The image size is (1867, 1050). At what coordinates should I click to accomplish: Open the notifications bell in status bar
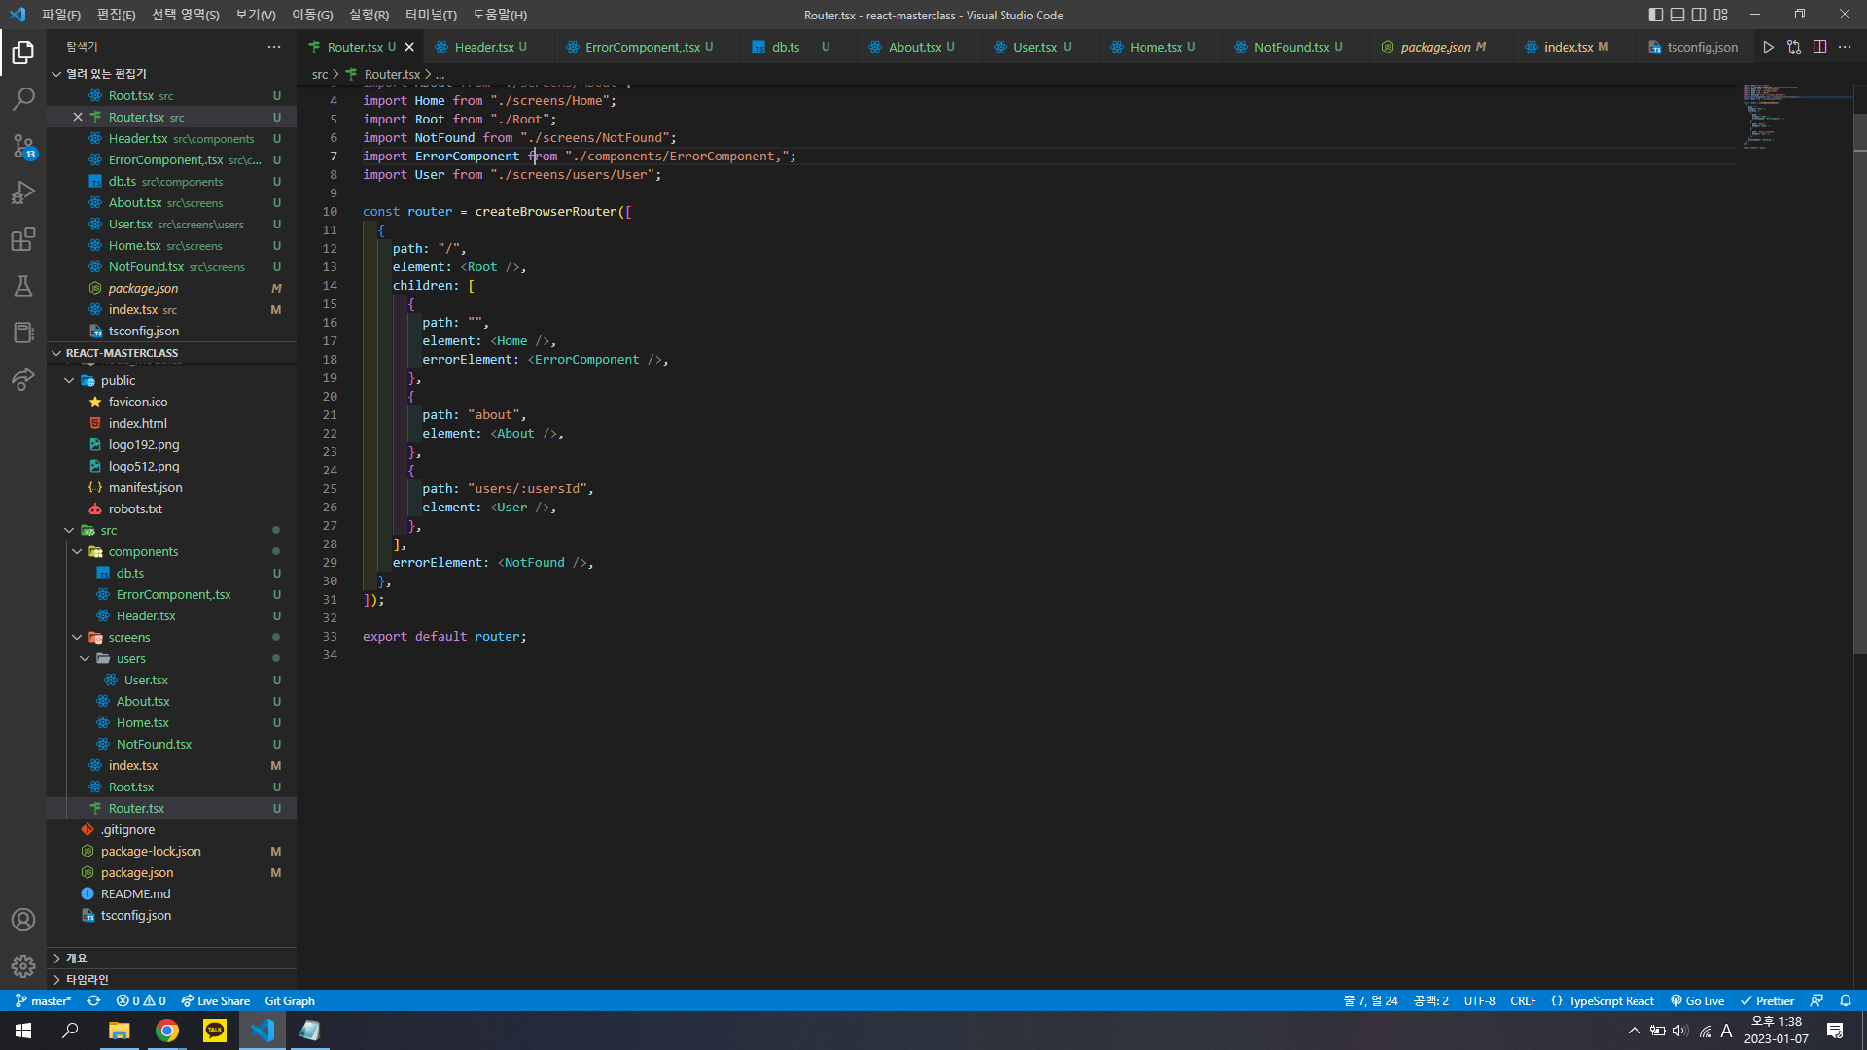pos(1846,1000)
